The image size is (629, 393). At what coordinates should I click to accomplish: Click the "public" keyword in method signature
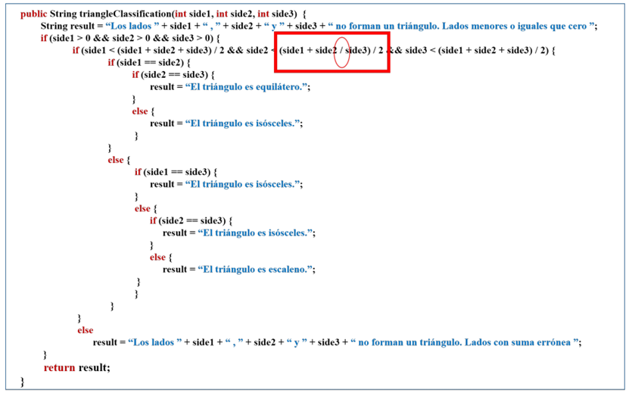[x=34, y=14]
